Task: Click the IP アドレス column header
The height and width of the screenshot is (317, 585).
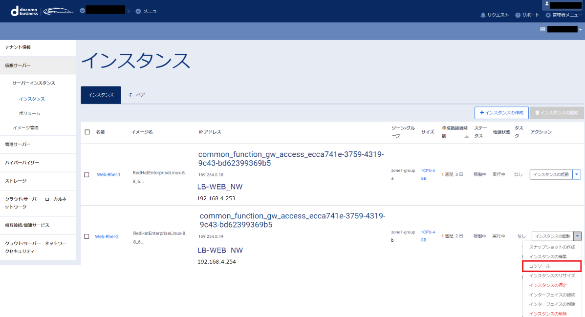Action: (x=210, y=132)
